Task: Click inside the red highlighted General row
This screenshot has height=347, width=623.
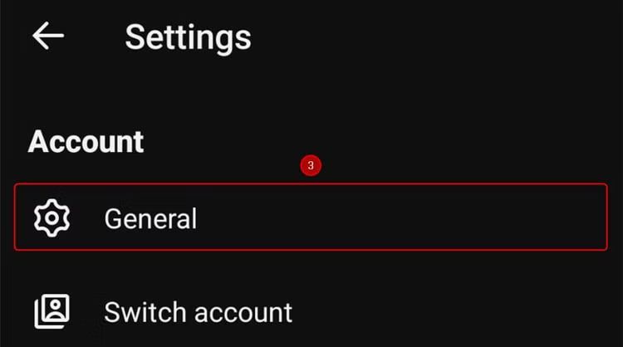Action: tap(374, 217)
